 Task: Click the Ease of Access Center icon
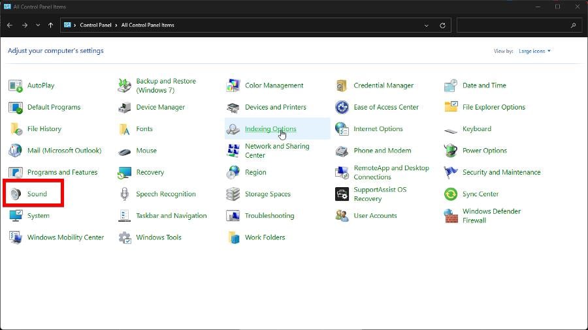(x=342, y=108)
